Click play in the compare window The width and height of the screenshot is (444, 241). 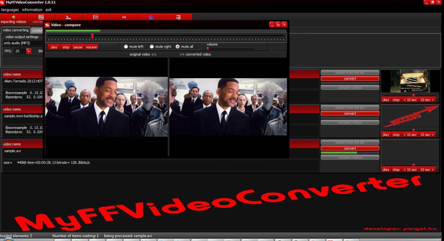point(54,47)
